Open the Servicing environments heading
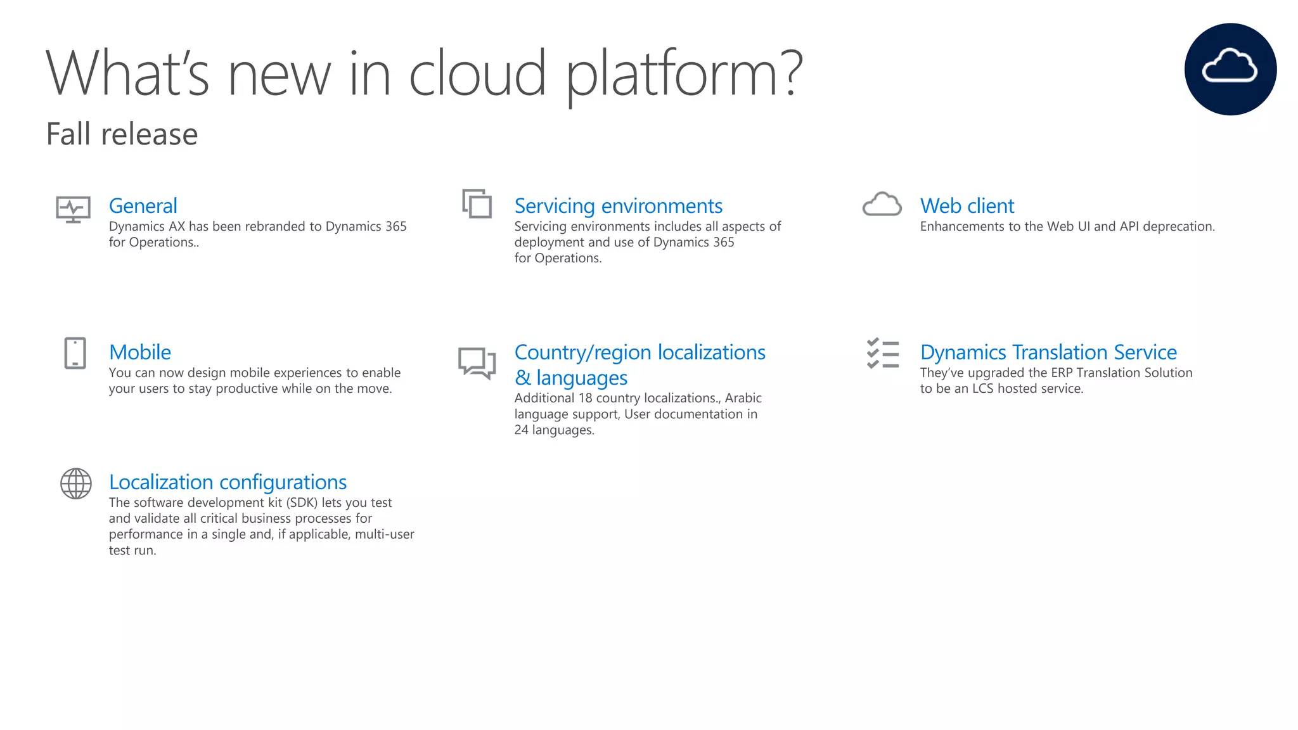This screenshot has width=1298, height=730. click(619, 206)
